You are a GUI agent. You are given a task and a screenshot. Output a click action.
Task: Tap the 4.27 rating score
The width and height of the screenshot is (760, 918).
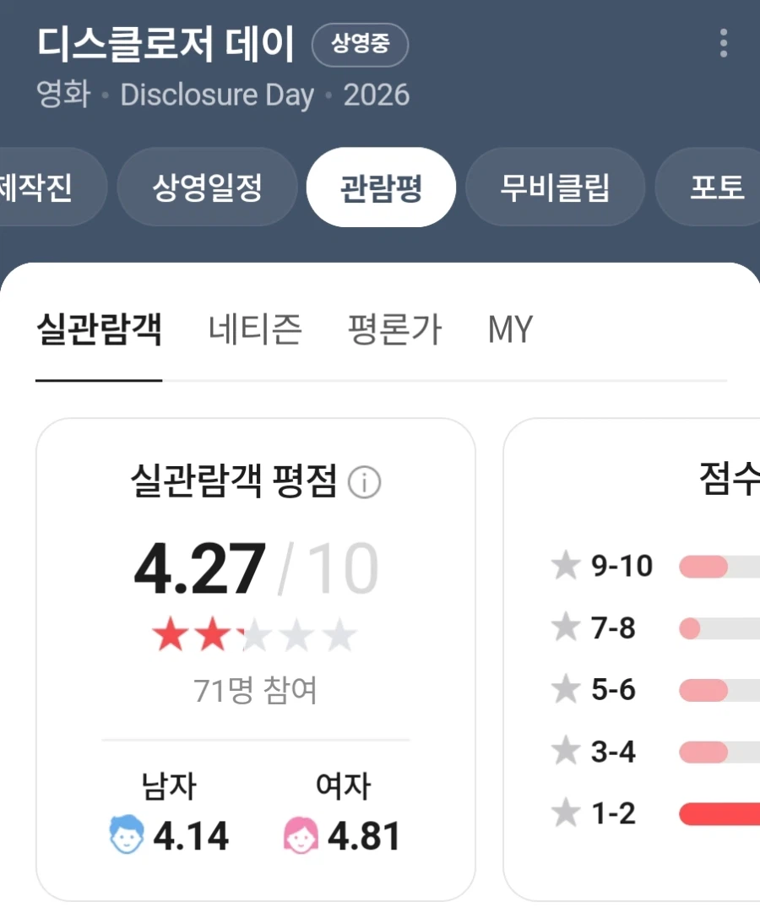click(x=199, y=568)
